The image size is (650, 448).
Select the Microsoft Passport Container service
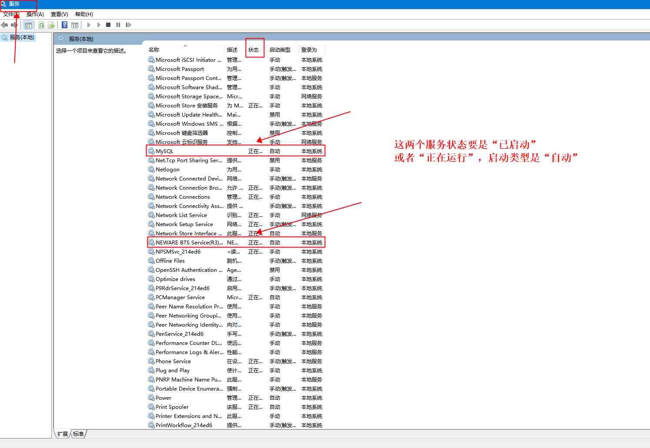tap(235, 78)
